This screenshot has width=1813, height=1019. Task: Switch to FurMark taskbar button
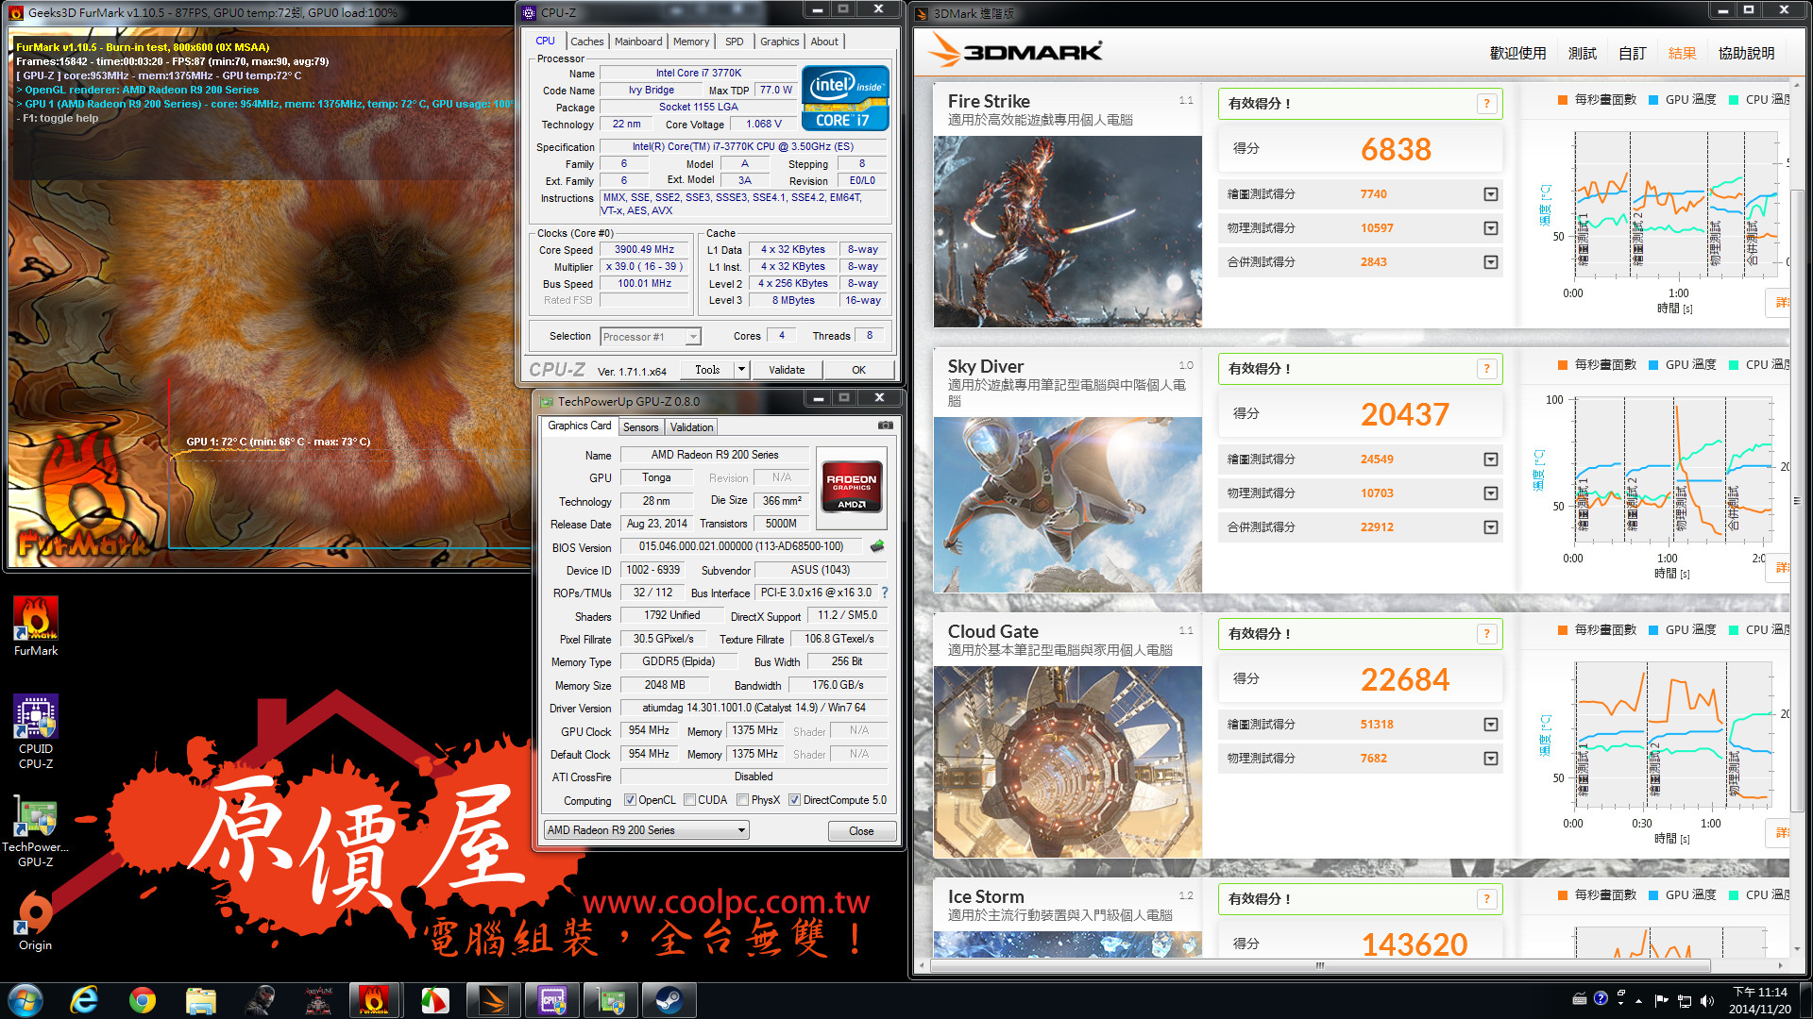(374, 1000)
